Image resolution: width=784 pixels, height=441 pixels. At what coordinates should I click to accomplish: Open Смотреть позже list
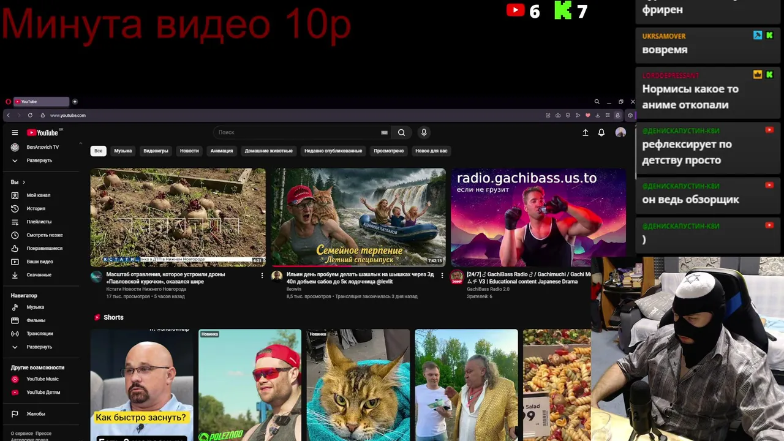(x=45, y=235)
